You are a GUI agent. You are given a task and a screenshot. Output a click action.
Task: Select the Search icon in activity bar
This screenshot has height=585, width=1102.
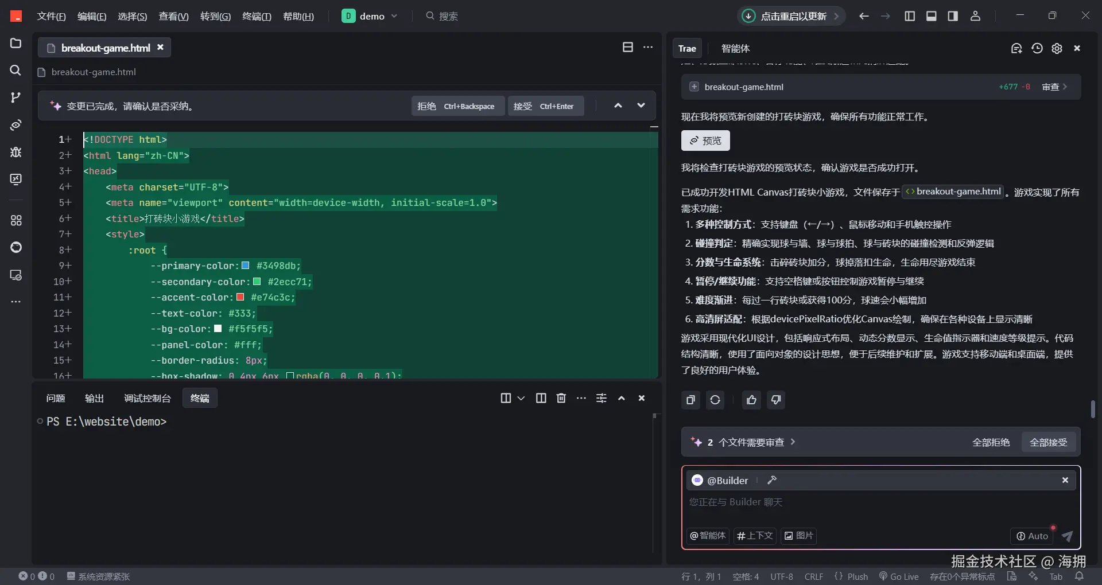pos(15,71)
